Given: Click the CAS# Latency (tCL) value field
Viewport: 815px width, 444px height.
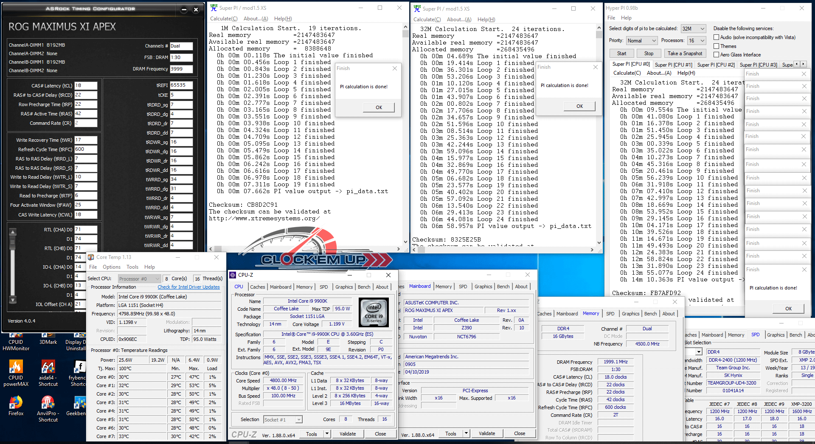Looking at the screenshot, I should coord(86,86).
